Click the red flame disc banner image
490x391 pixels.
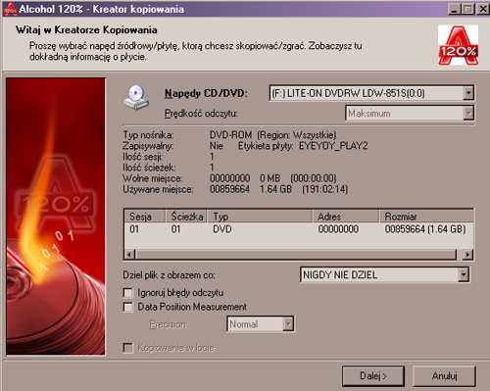pos(56,217)
